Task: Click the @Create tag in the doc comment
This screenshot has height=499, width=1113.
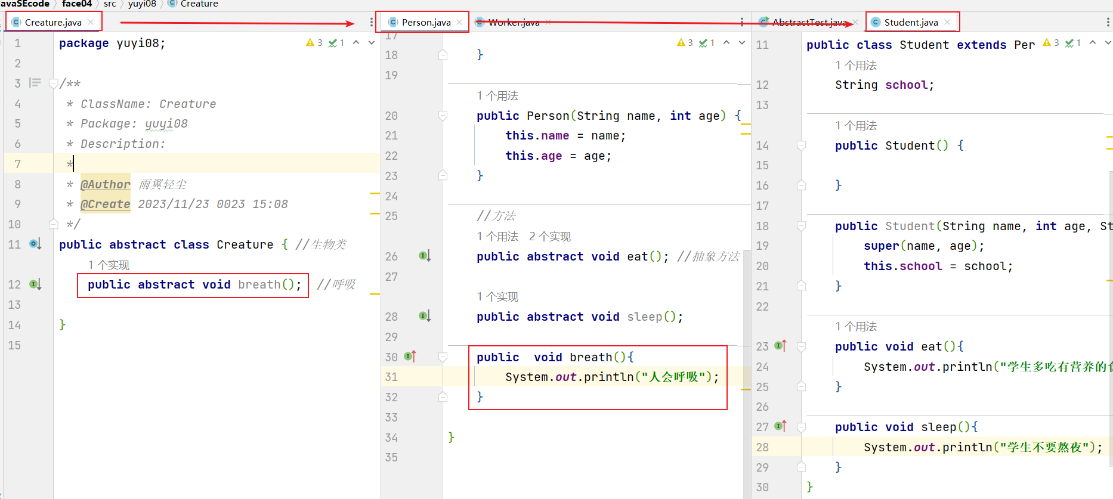Action: [x=105, y=204]
